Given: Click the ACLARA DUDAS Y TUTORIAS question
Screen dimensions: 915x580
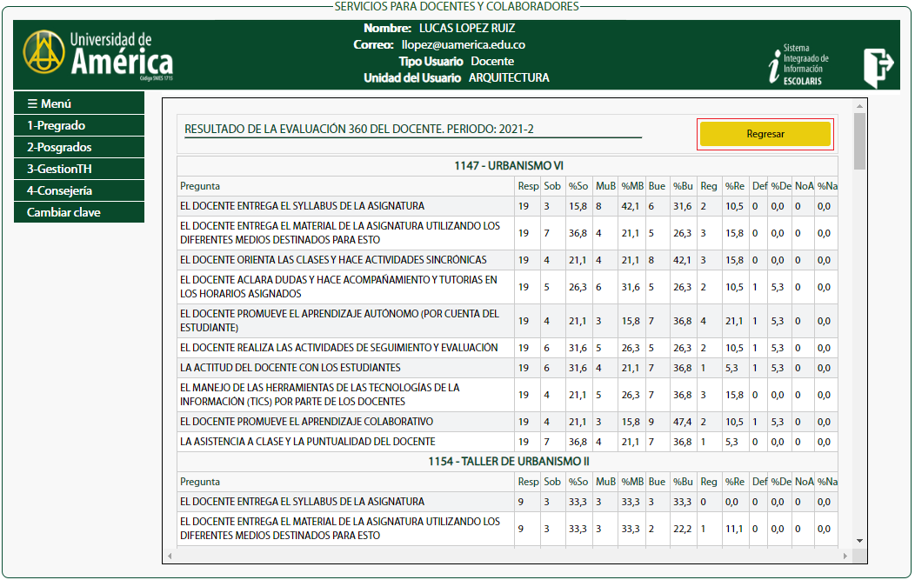Looking at the screenshot, I should [338, 286].
